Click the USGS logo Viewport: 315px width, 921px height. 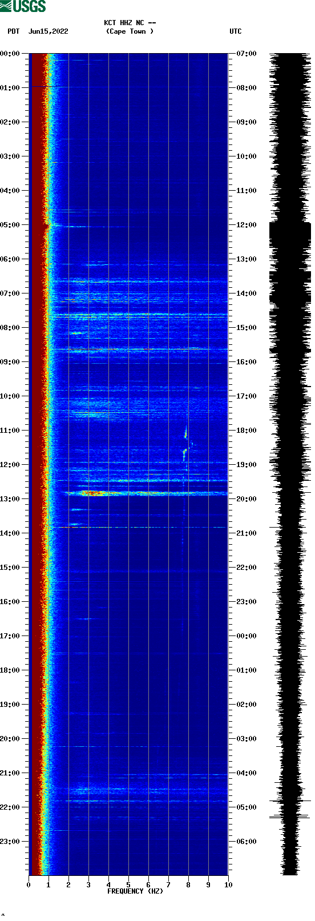[x=23, y=6]
